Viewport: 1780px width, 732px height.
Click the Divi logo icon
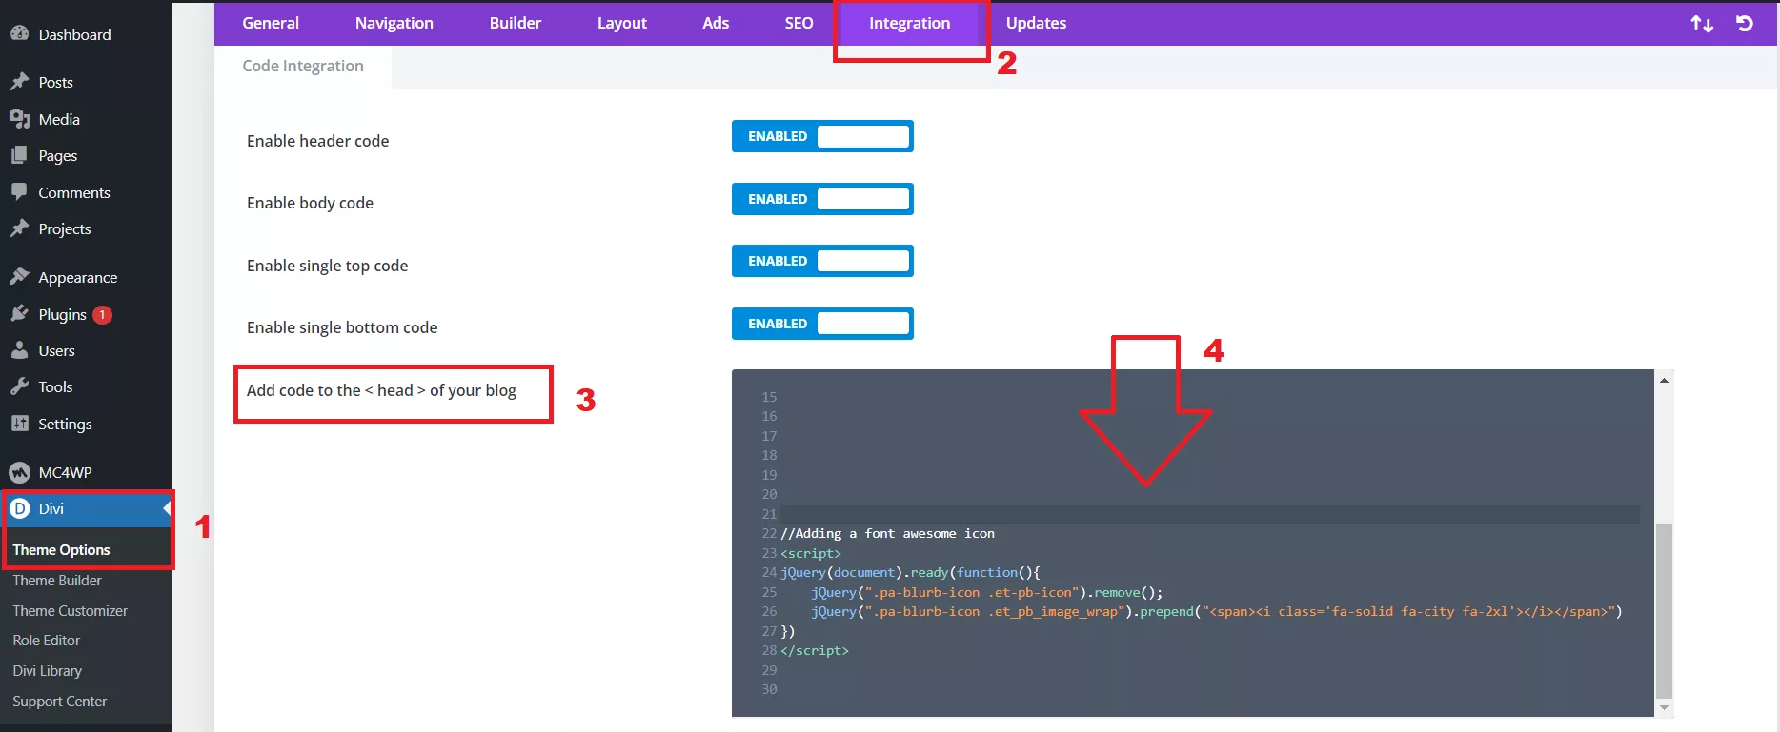(19, 508)
